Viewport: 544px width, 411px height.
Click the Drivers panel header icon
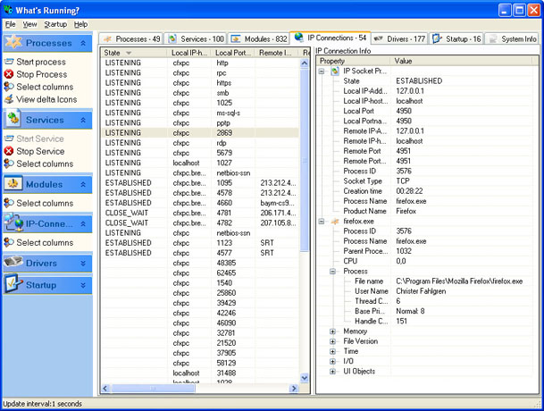14,262
